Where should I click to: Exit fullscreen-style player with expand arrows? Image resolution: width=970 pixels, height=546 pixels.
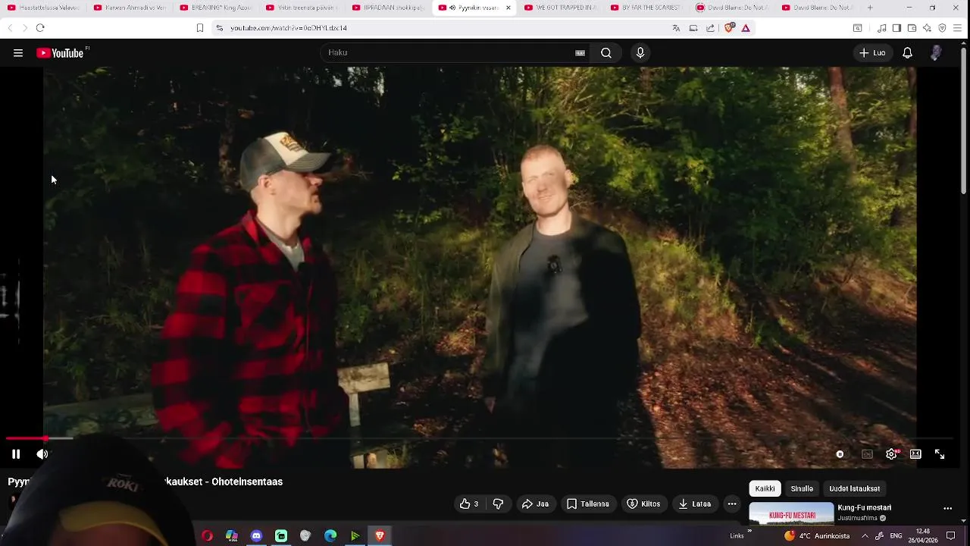(940, 454)
